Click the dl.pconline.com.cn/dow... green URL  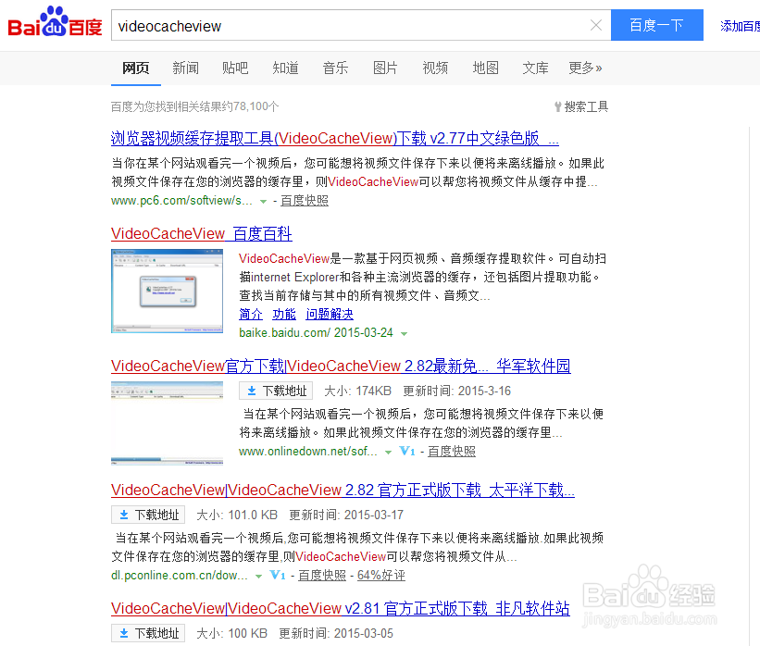click(180, 576)
